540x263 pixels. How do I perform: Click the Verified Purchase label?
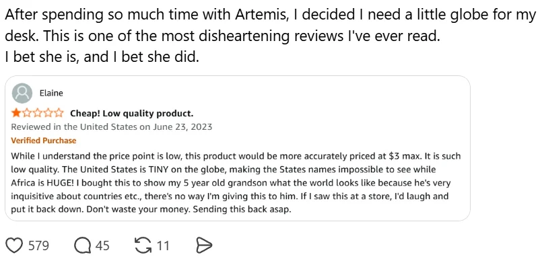point(44,141)
